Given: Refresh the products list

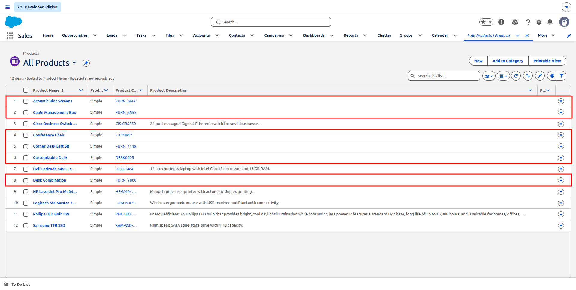Looking at the screenshot, I should click(x=516, y=76).
